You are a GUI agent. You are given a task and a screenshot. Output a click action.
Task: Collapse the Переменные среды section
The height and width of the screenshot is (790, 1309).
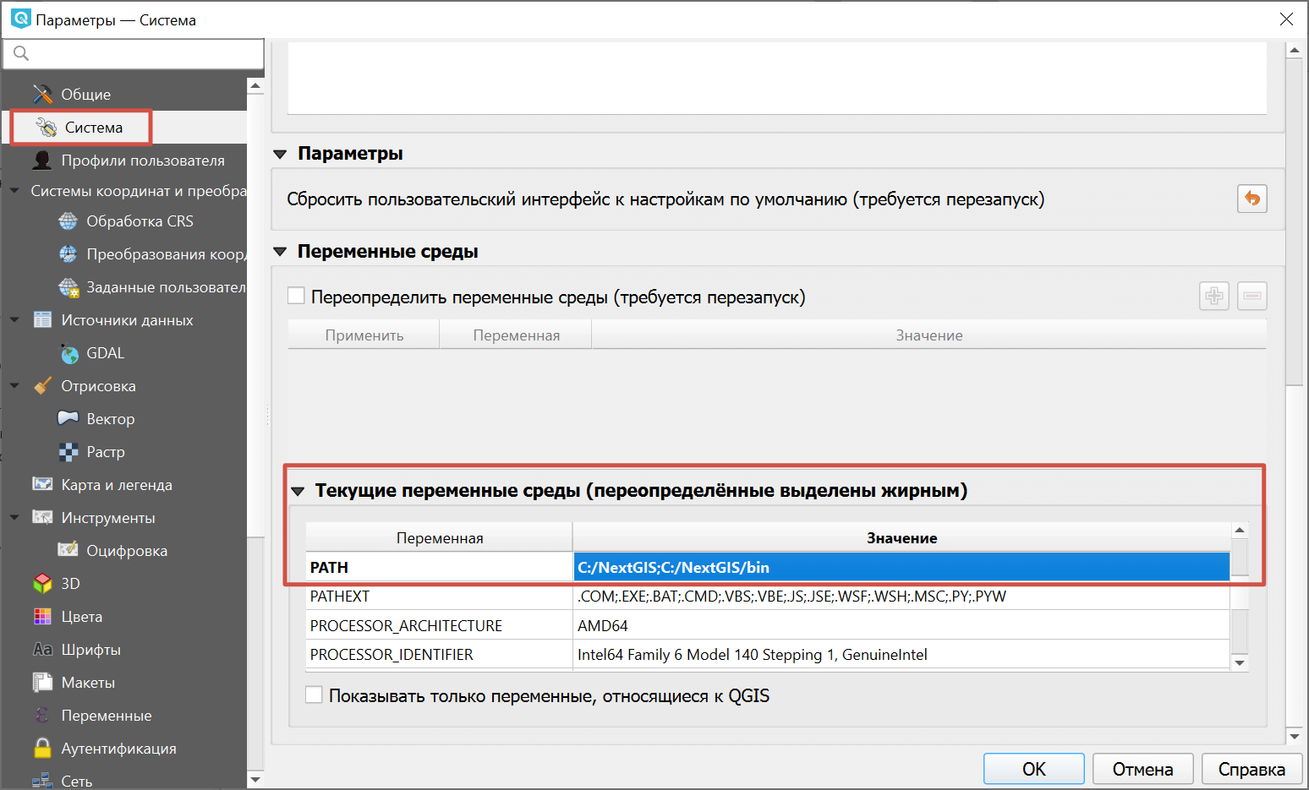280,251
